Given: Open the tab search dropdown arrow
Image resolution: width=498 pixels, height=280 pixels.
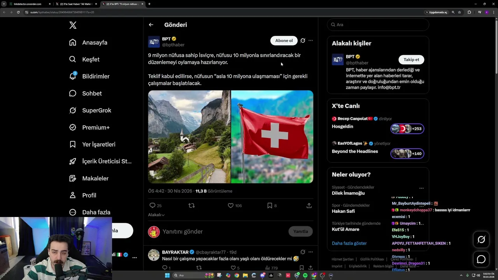Looking at the screenshot, I should (x=4, y=4).
